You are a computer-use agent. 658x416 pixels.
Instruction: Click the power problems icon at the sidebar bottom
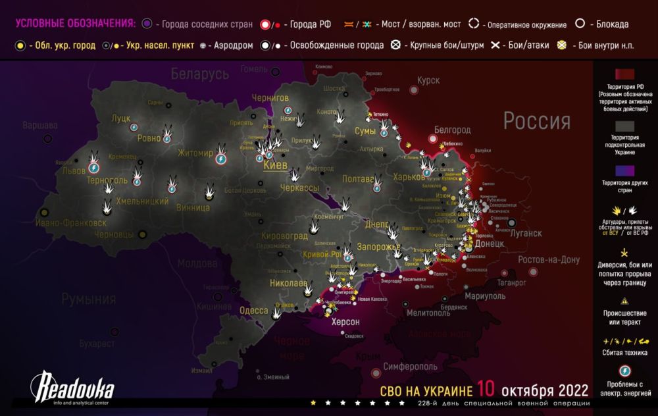pos(624,371)
